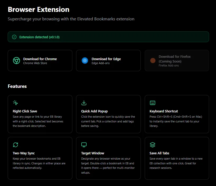Click the Quick Add Popup title
The image size is (216, 186).
pyautogui.click(x=94, y=111)
